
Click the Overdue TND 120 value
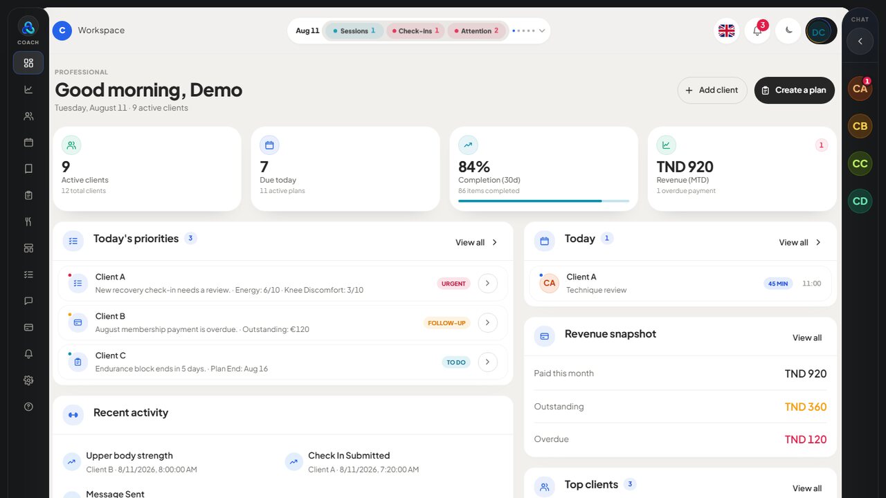tap(806, 439)
